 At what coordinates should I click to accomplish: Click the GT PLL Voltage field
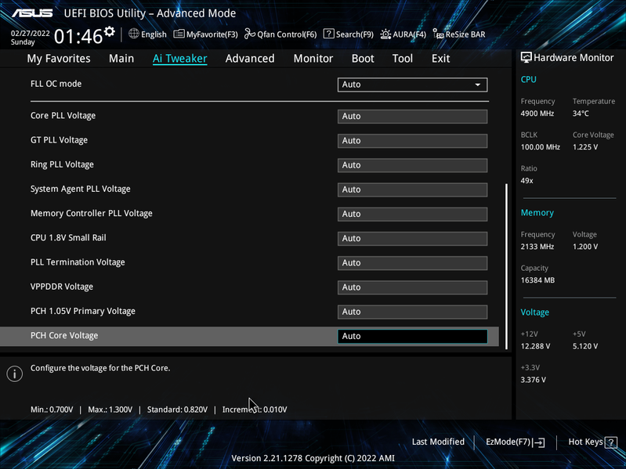pyautogui.click(x=412, y=141)
